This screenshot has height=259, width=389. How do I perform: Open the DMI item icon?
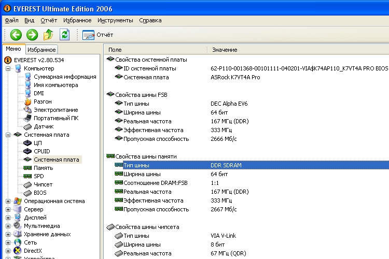click(27, 93)
